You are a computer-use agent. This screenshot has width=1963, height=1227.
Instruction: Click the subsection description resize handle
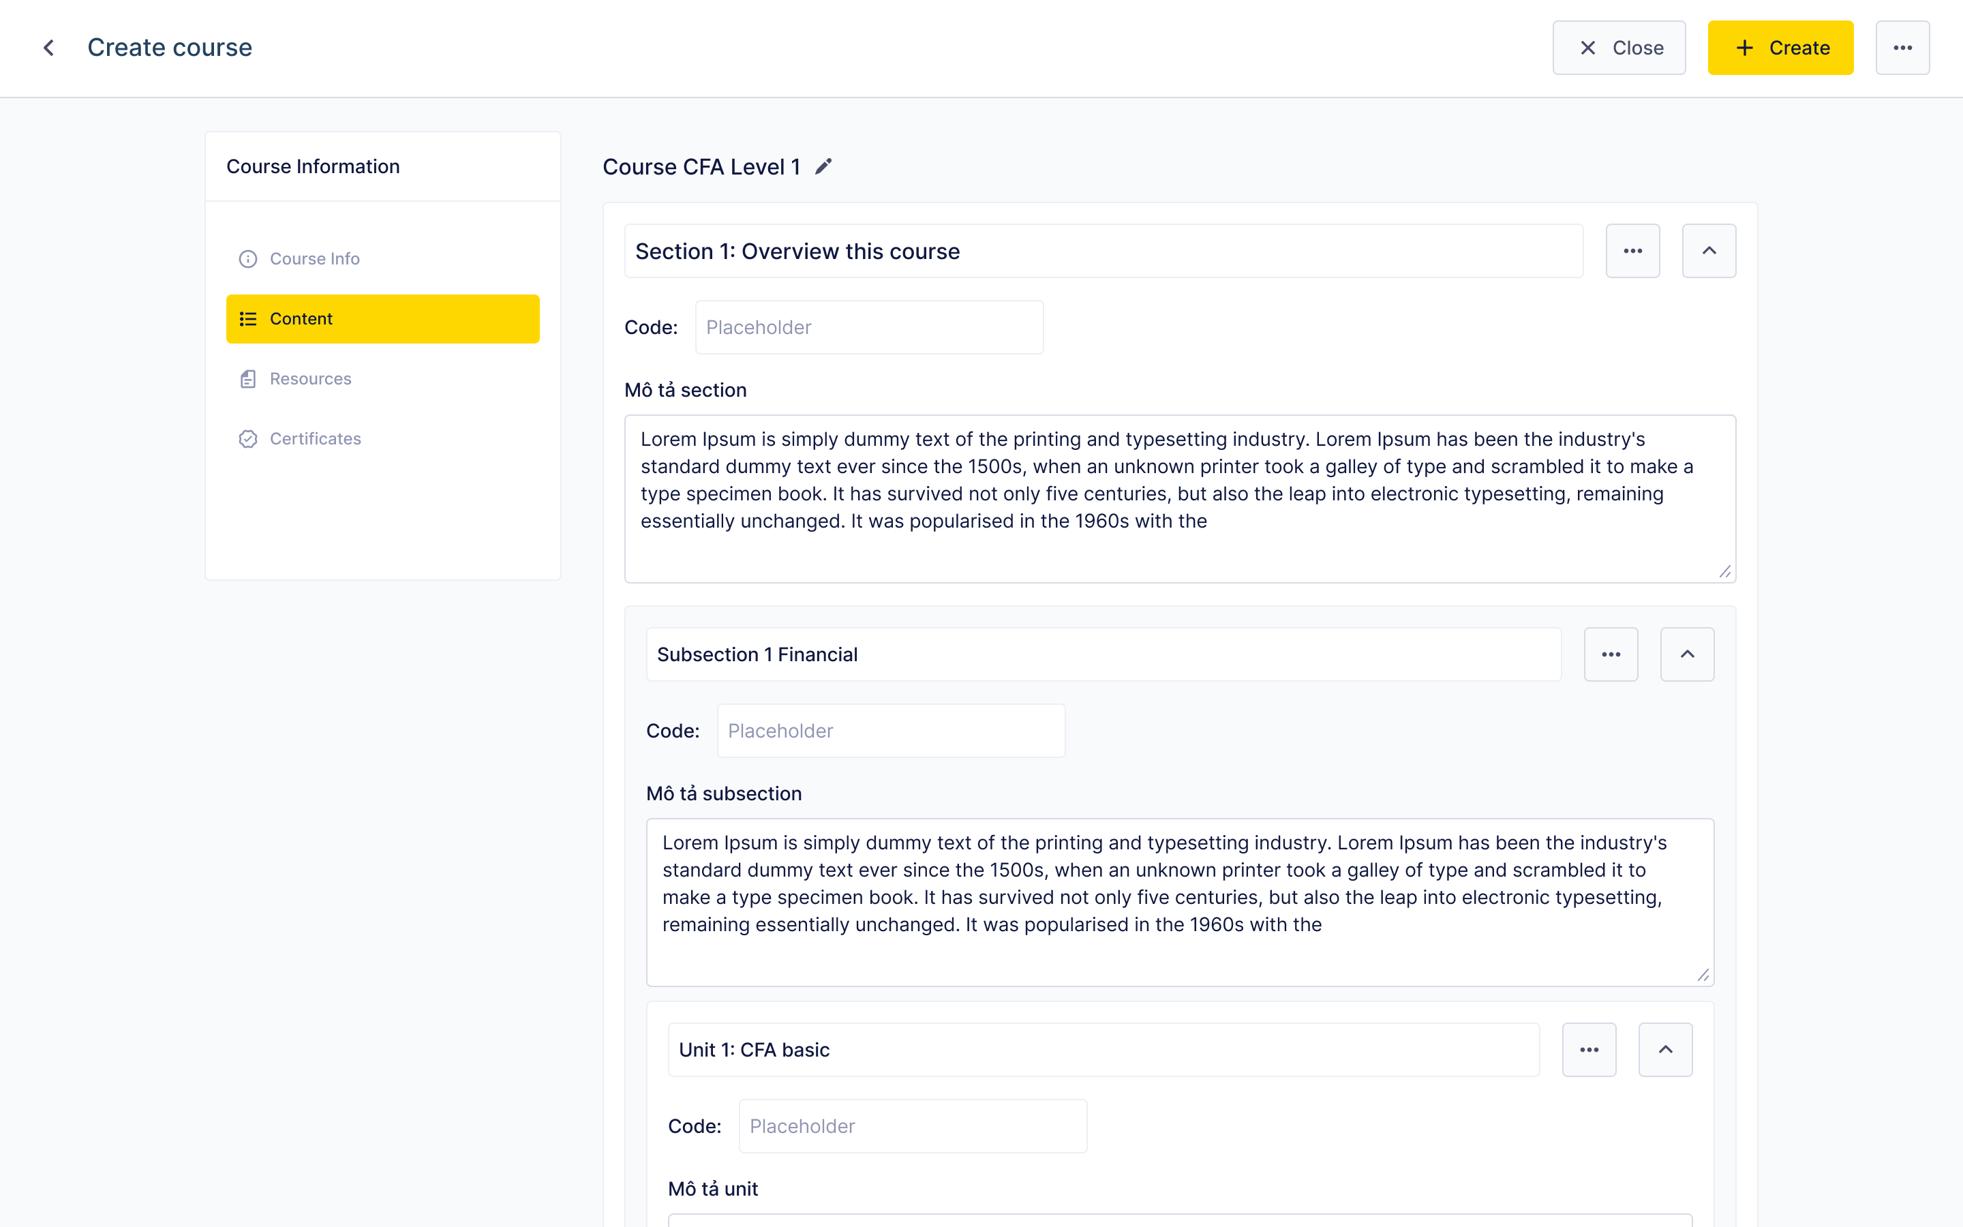1703,975
